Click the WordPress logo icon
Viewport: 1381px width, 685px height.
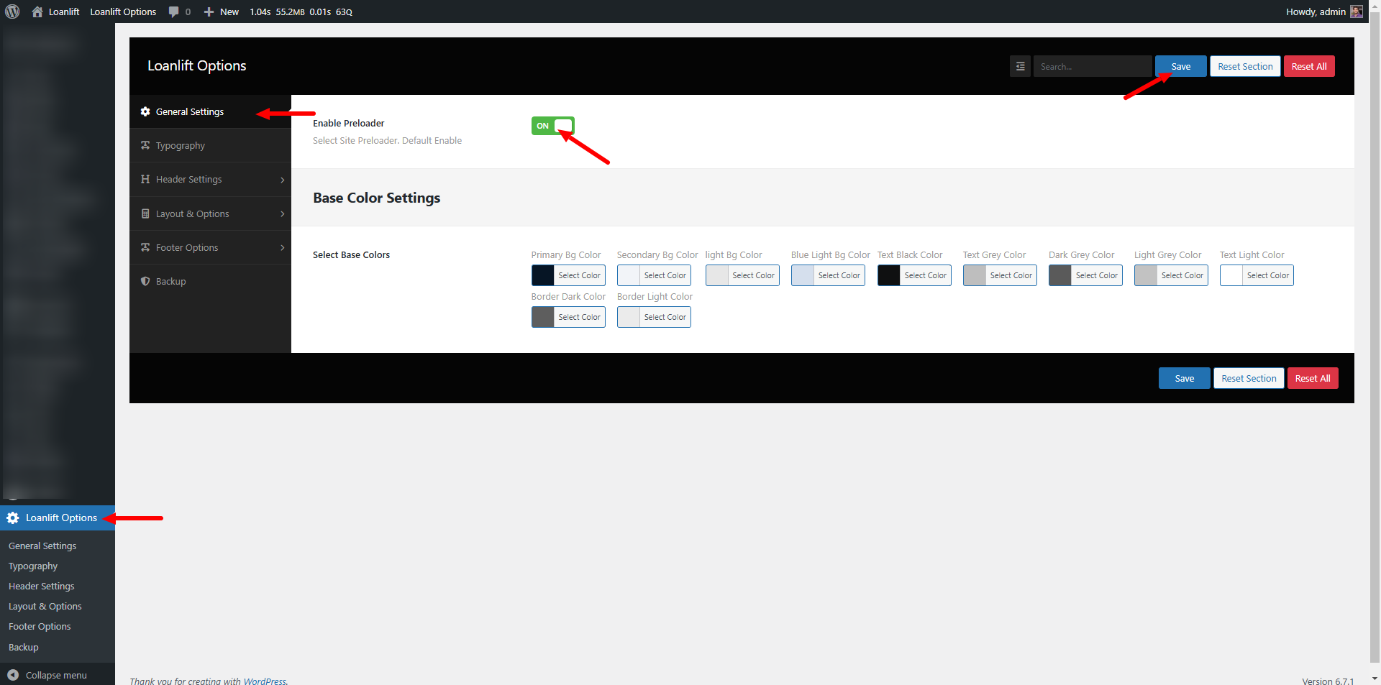point(12,12)
